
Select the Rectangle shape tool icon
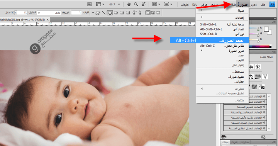128,13
